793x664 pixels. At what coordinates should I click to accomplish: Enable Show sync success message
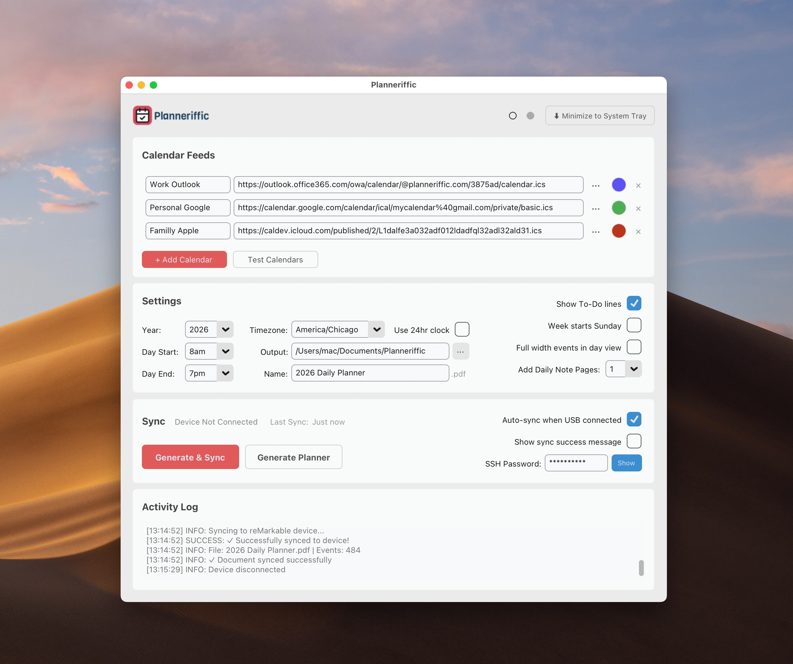634,441
